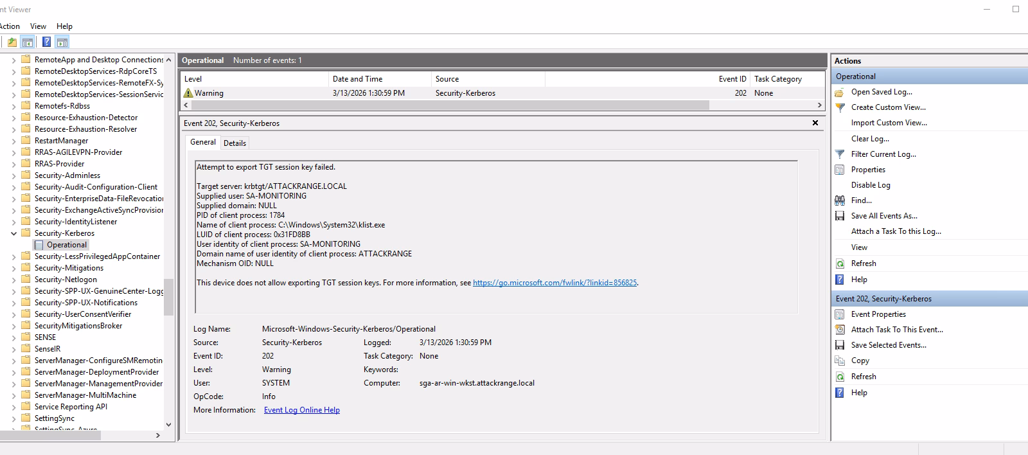Screen dimensions: 1028x455
Task: Open the View menu
Action: click(38, 26)
